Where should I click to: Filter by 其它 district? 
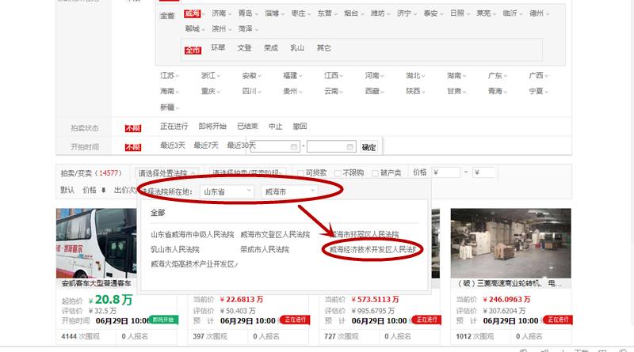(324, 47)
